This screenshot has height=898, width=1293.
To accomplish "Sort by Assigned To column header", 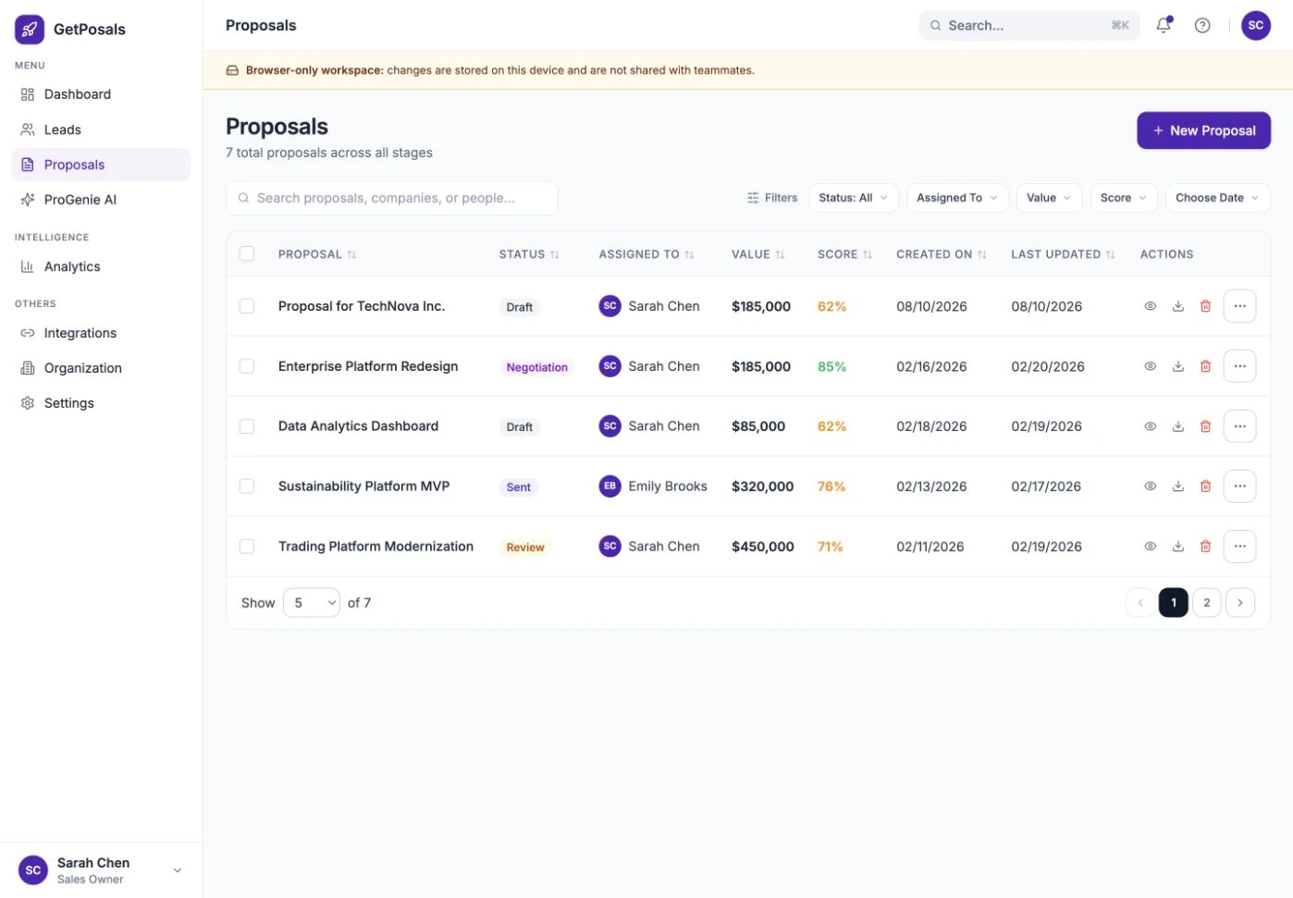I will (x=646, y=254).
